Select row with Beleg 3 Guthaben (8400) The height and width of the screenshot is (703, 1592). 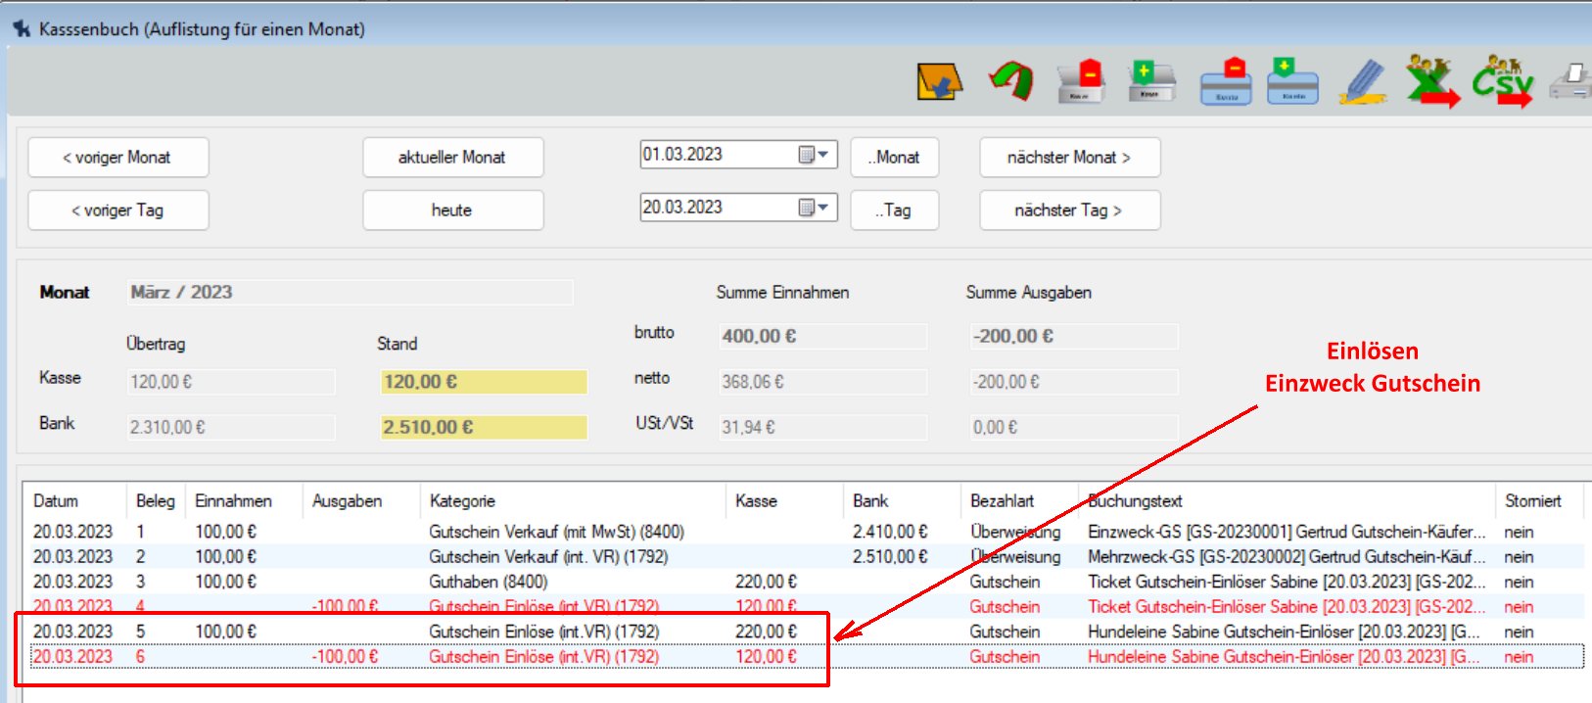[x=489, y=582]
